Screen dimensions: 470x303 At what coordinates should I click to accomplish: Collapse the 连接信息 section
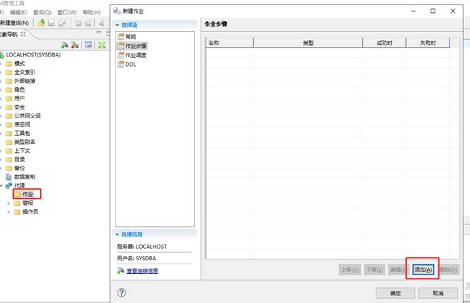(x=117, y=234)
